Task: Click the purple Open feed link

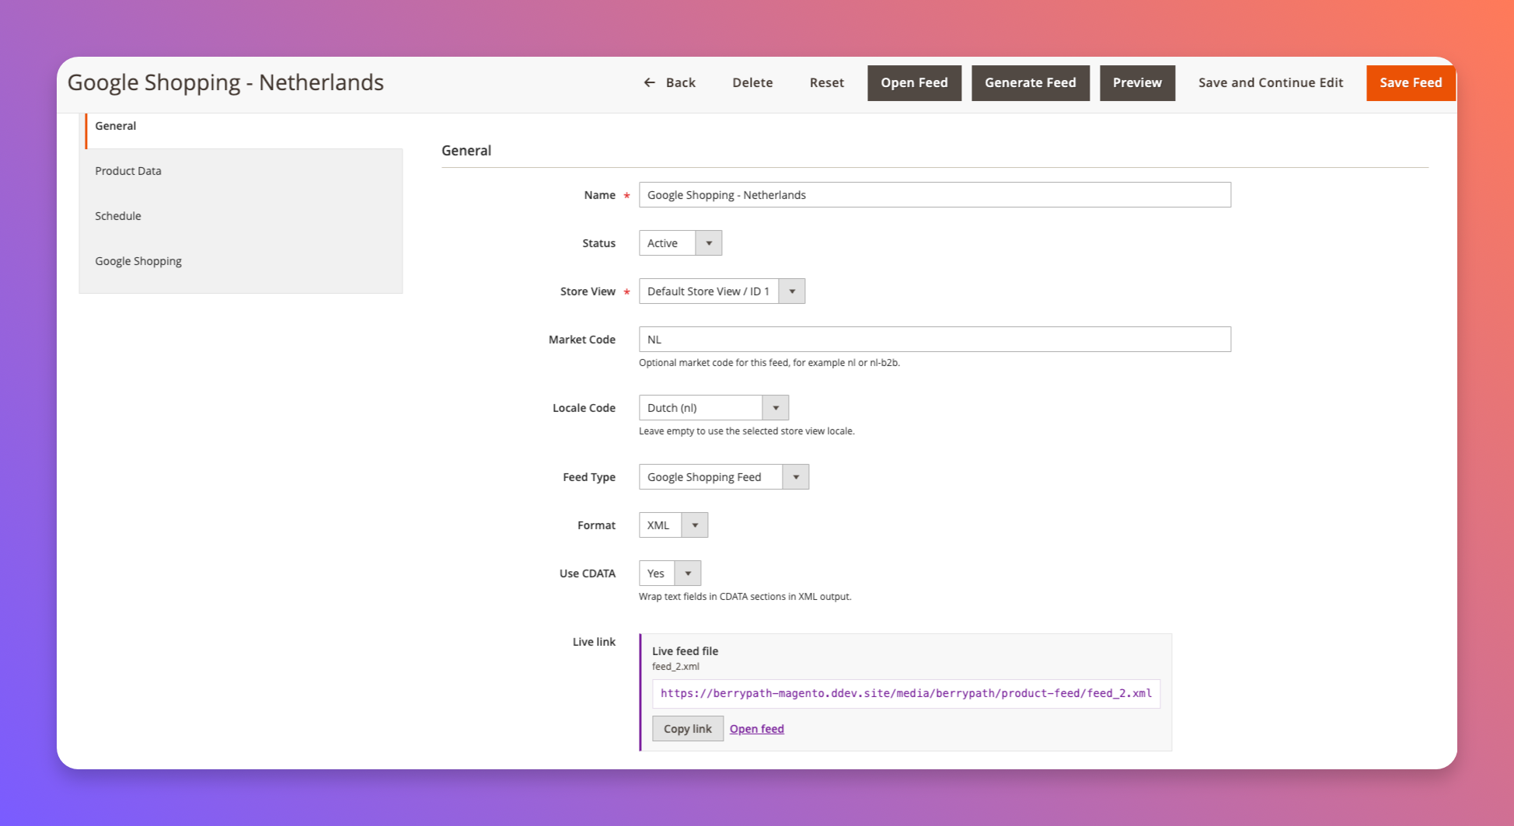Action: 756,729
